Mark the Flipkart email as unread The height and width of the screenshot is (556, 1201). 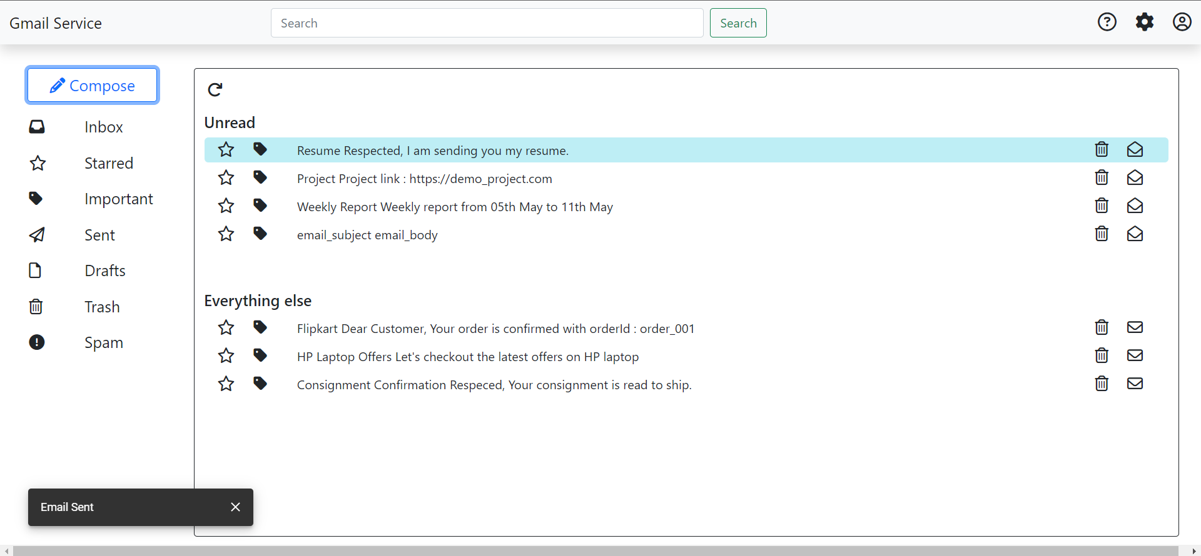[1135, 327]
